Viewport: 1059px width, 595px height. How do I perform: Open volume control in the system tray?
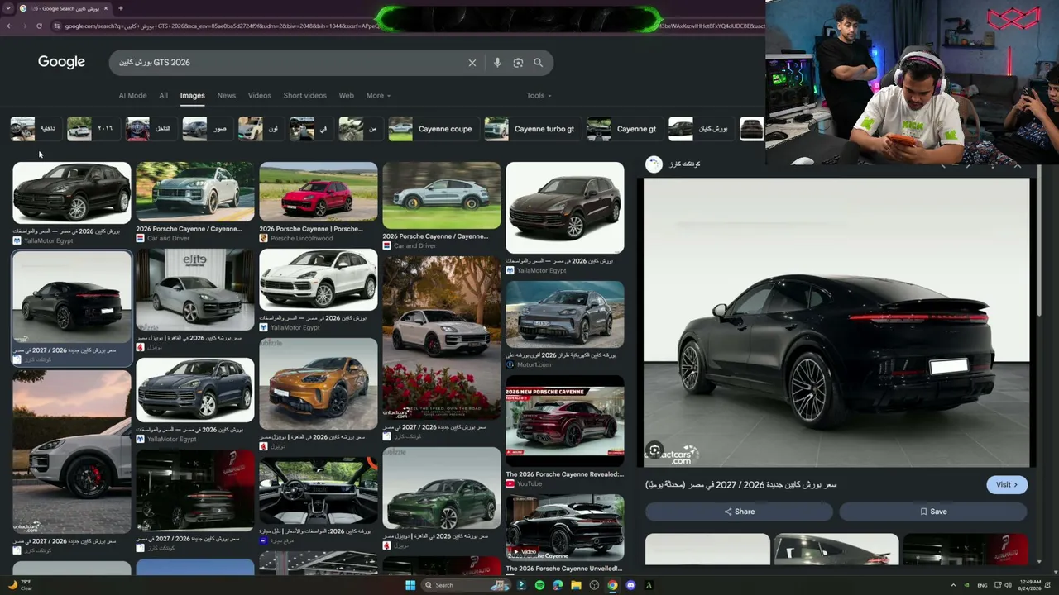[1007, 585]
